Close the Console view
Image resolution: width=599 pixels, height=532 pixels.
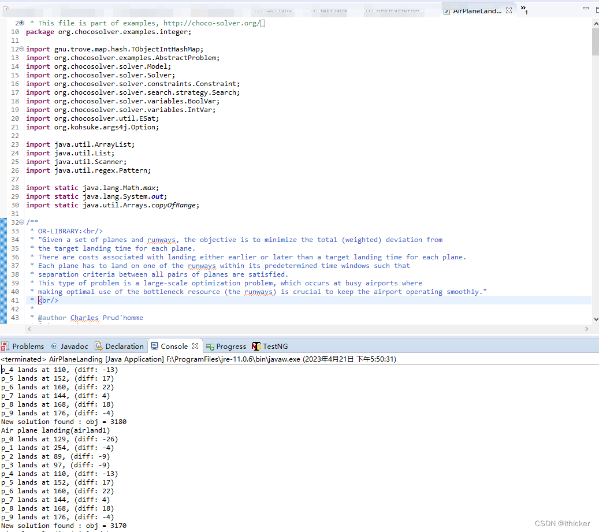pos(195,346)
